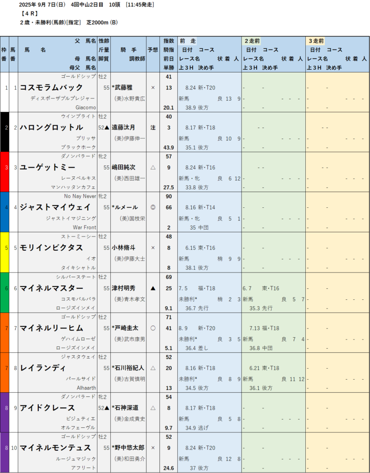The image size is (370, 473).
Task: Select trainer (美)青木孝文
Action: click(x=130, y=299)
